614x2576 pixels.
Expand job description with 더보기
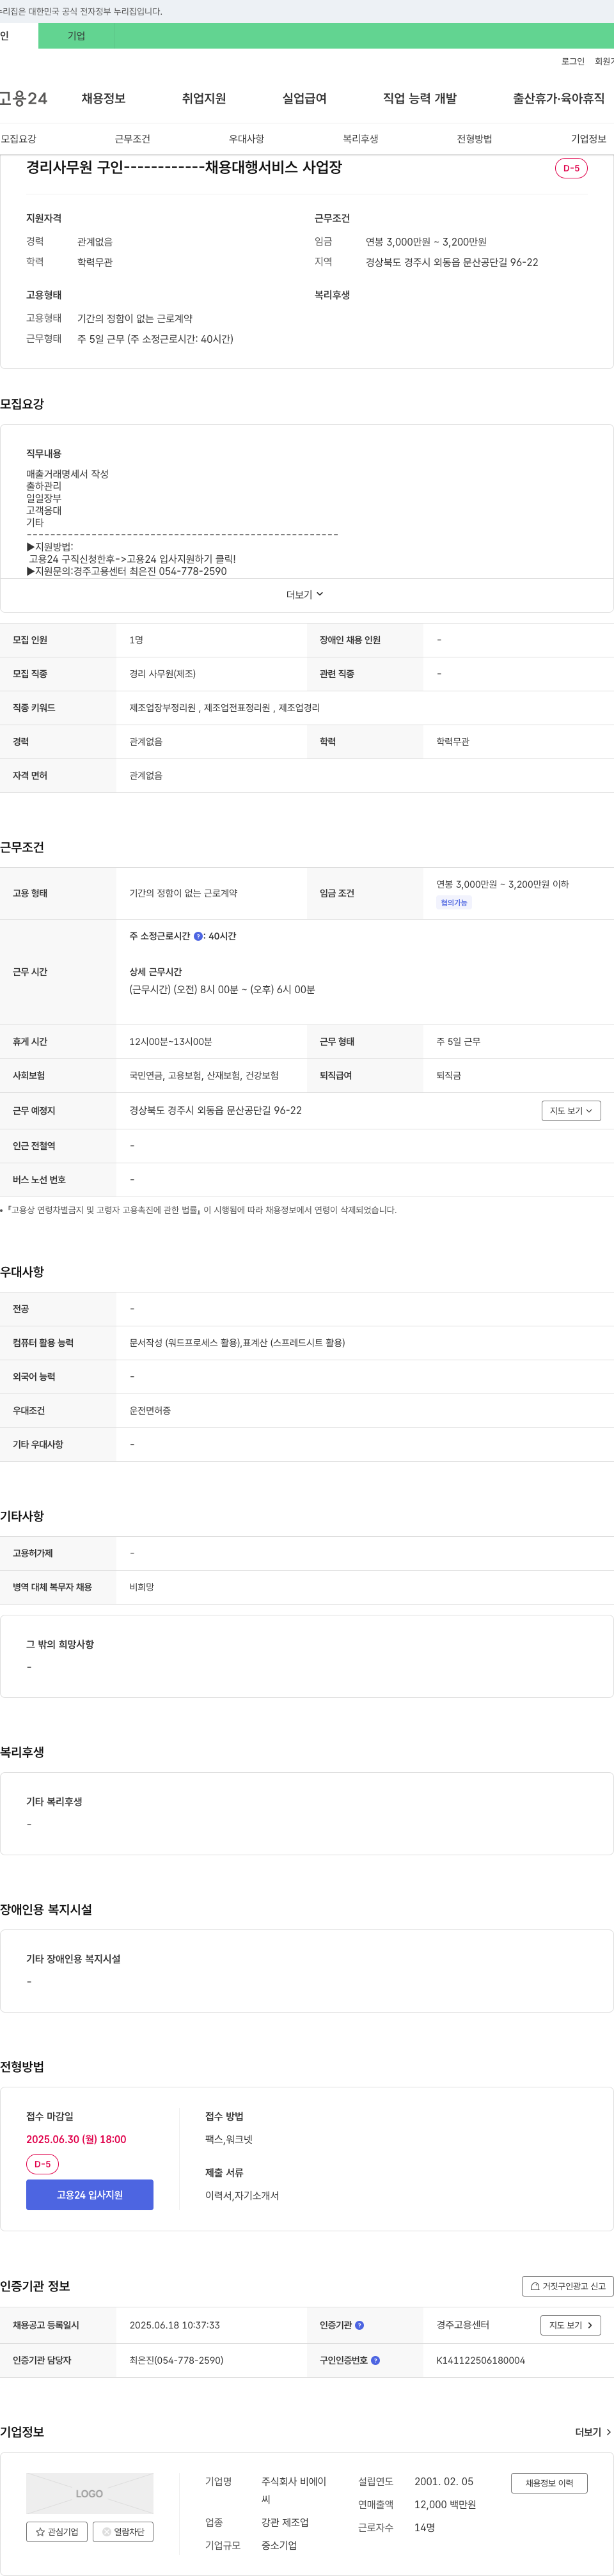tap(305, 595)
